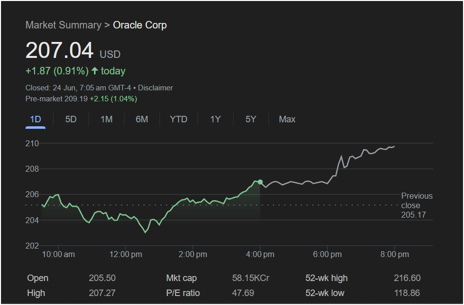Click the P/E ratio value 47.69
Viewport: 464px width, 305px height.
243,293
